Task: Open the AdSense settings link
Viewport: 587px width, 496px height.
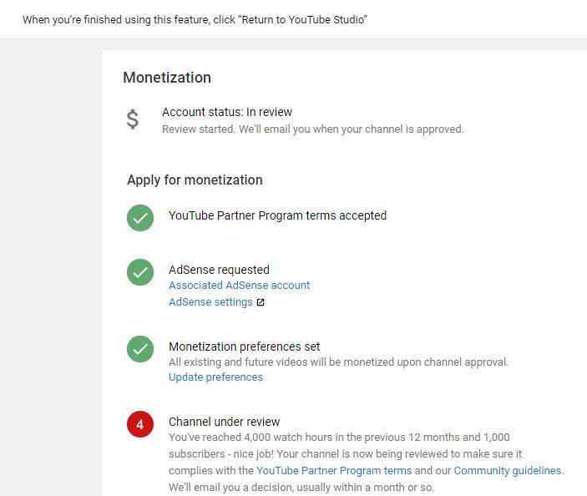Action: (x=210, y=302)
